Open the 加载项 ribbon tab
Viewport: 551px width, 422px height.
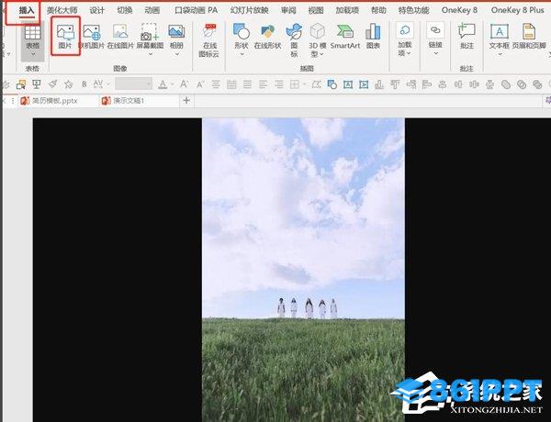(347, 10)
